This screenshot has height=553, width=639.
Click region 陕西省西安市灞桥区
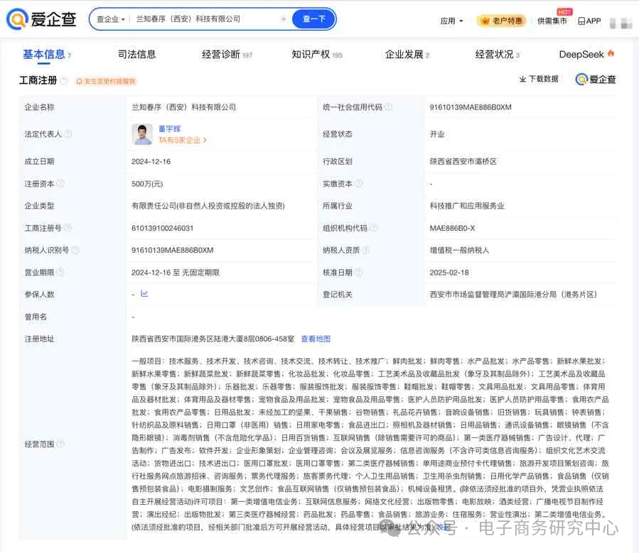463,162
